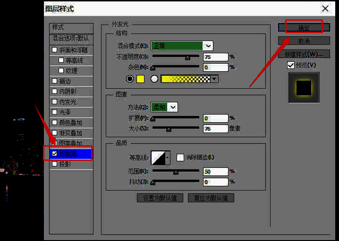Enable the Drop Shadow checkbox
The image size is (339, 241).
tap(55, 164)
